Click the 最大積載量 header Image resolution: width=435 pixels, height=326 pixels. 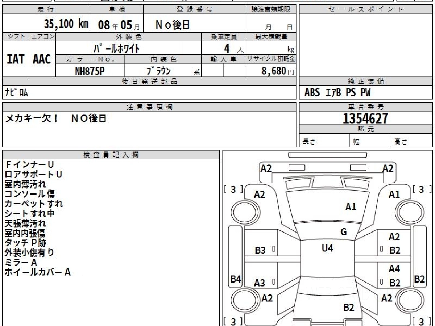coord(271,37)
